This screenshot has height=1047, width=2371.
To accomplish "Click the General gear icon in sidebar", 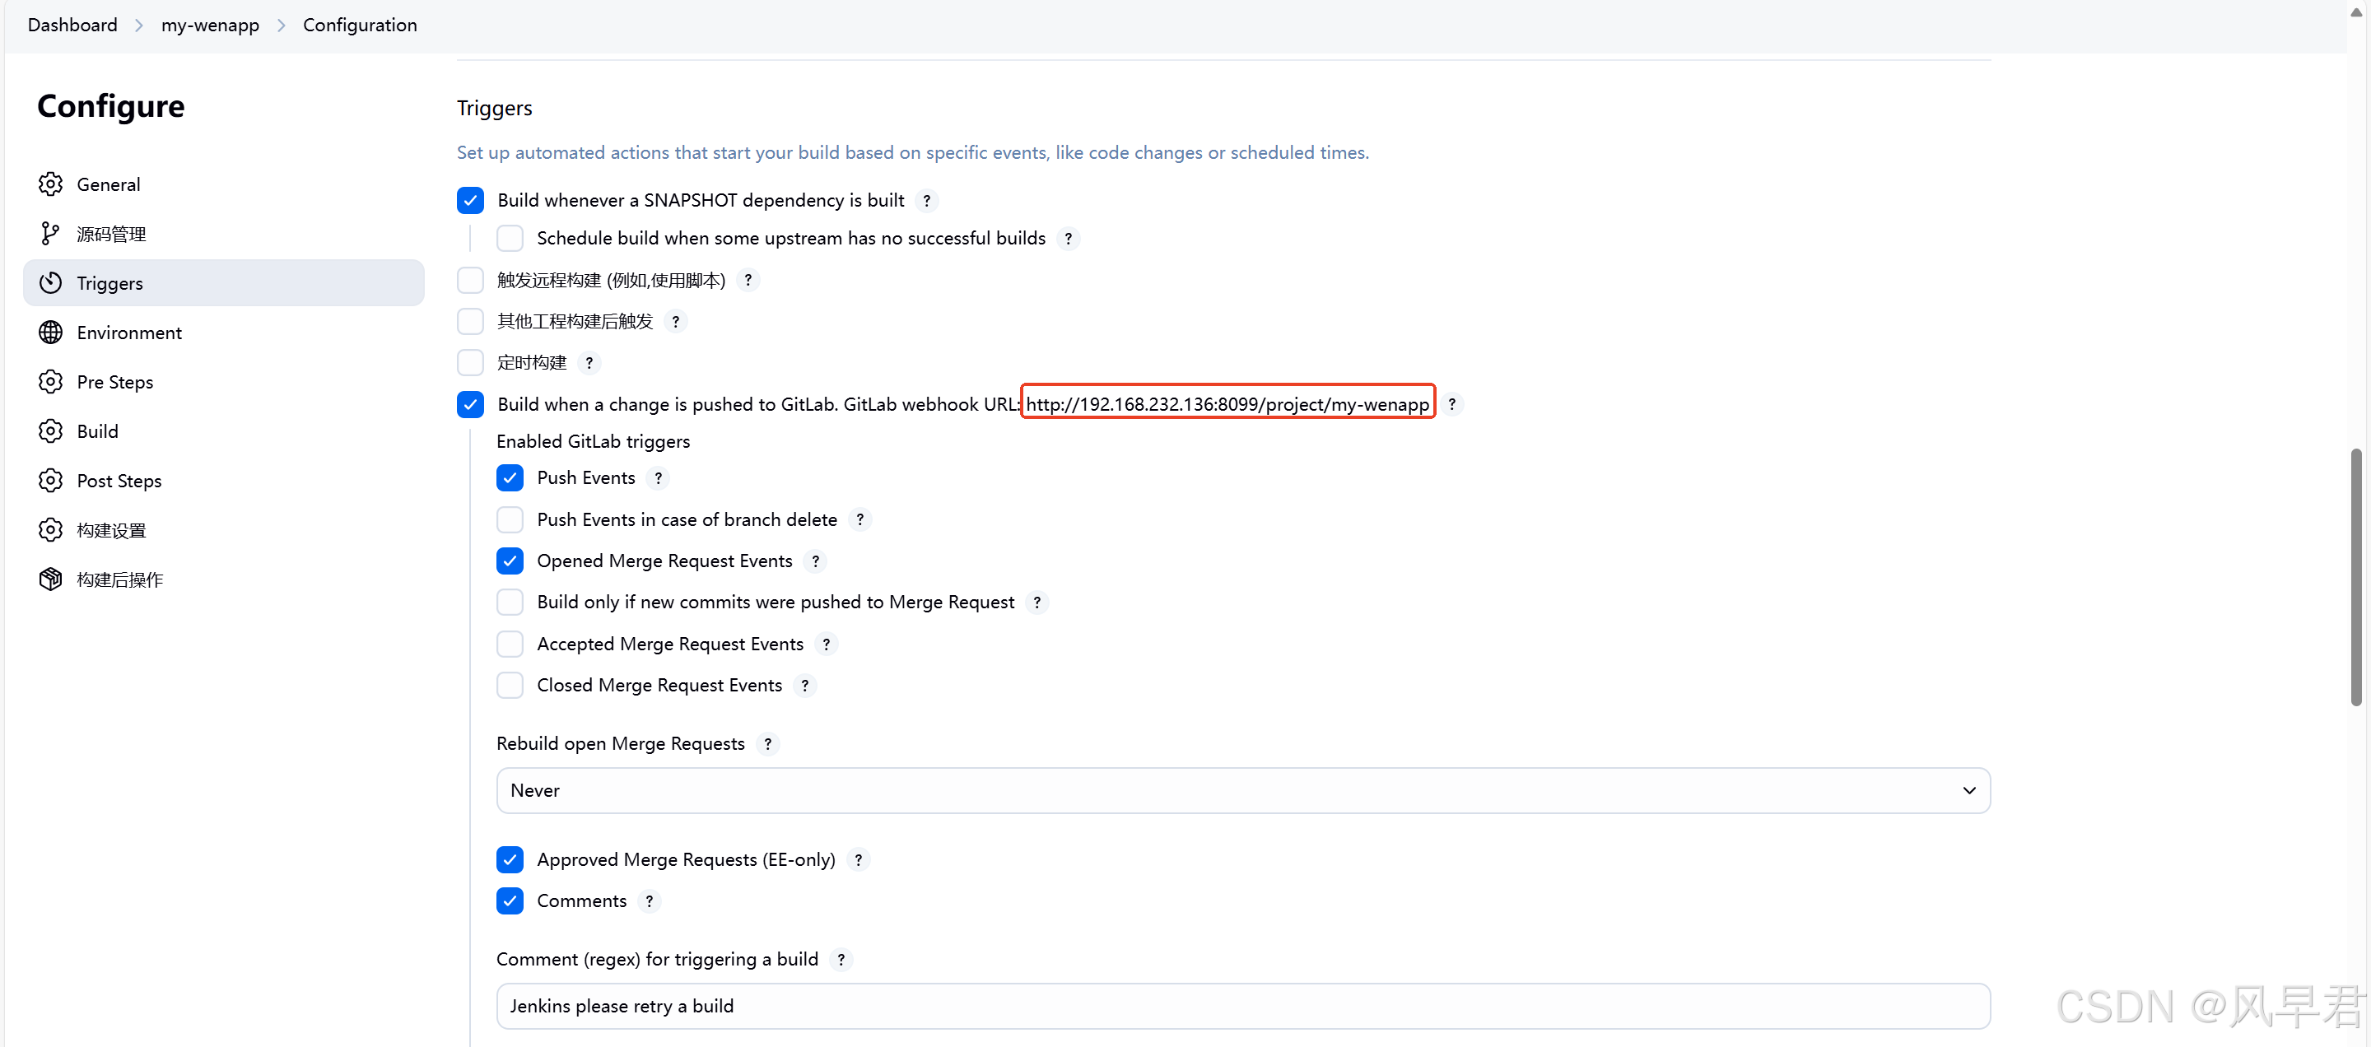I will tap(50, 184).
